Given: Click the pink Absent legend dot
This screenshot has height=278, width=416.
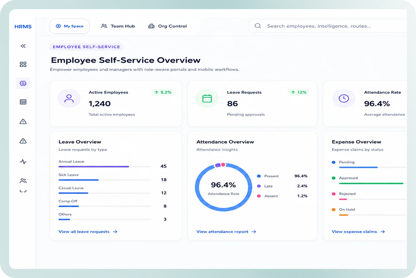Looking at the screenshot, I should (259, 196).
